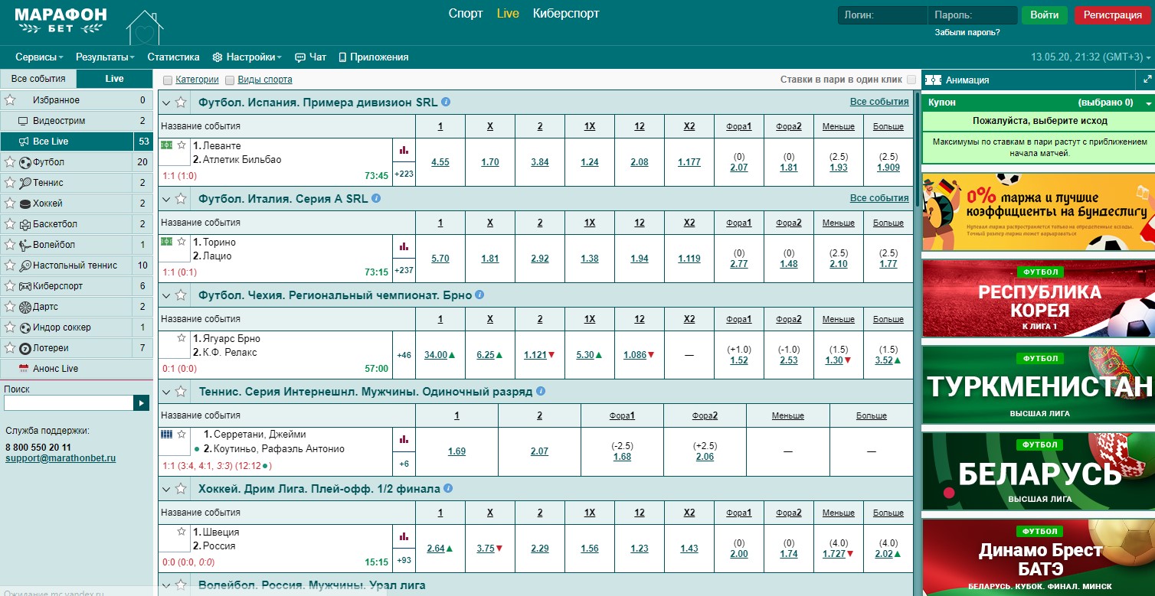
Task: Expand the Купон options dropdown arrow
Action: pos(1148,103)
